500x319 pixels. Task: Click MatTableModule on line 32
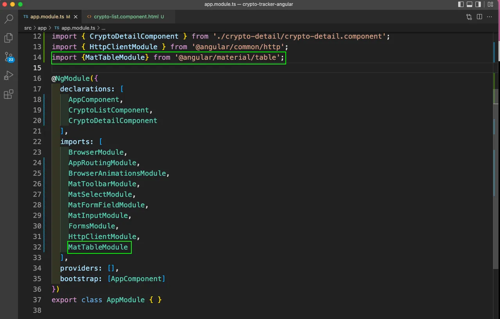point(98,247)
